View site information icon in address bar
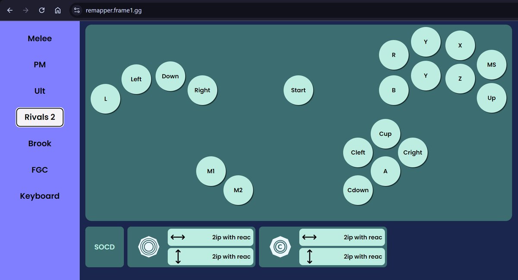The height and width of the screenshot is (280, 518). click(77, 10)
